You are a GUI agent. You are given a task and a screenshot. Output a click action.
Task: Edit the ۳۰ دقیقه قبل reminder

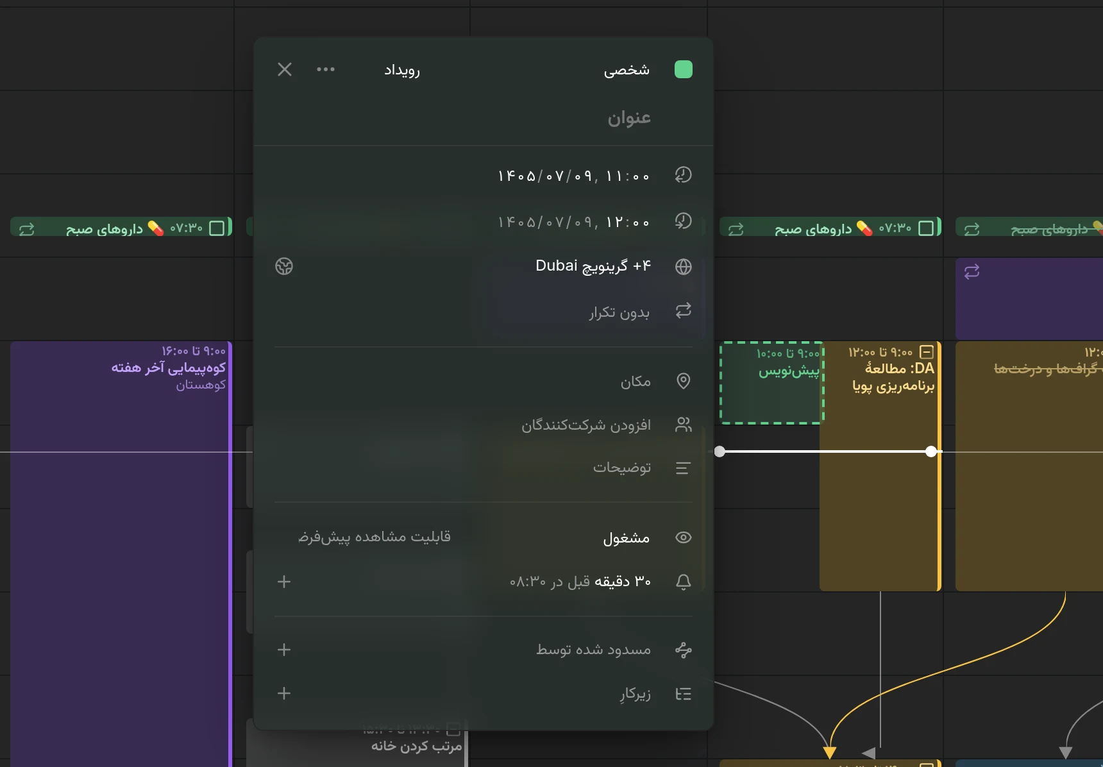point(580,582)
